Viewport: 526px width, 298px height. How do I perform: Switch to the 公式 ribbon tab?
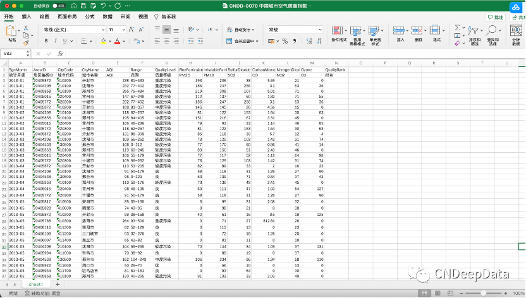coord(90,17)
